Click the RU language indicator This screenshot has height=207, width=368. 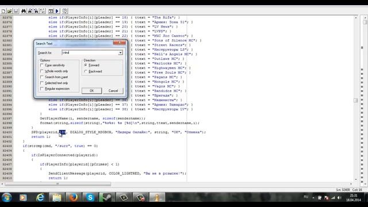306,197
